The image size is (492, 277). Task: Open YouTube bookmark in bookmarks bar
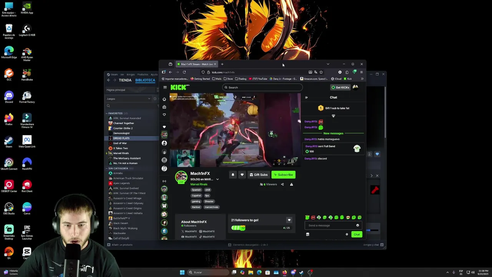click(x=258, y=79)
